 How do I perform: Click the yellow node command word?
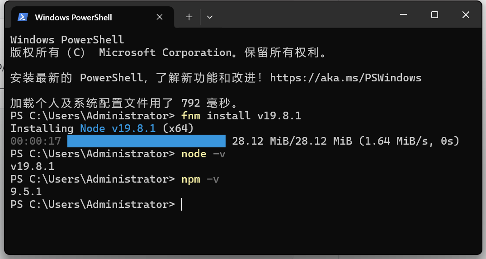[x=194, y=154]
